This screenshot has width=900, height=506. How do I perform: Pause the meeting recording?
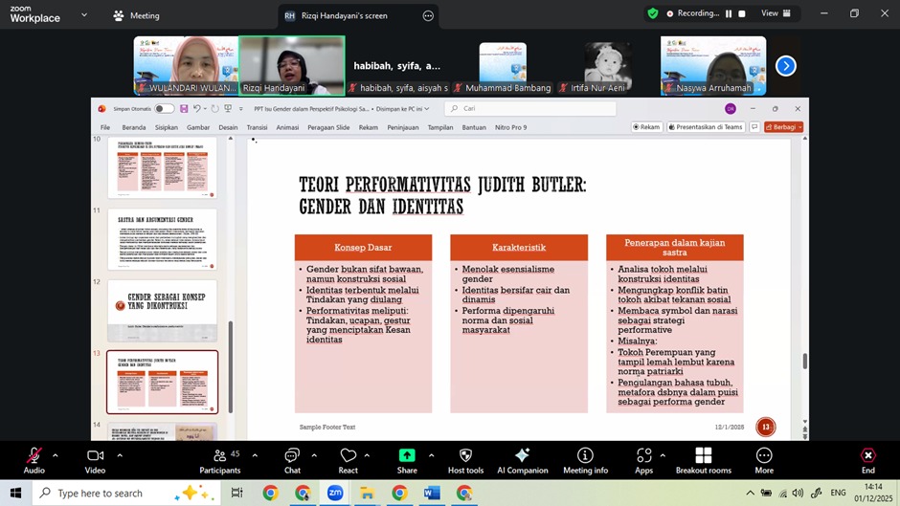pos(729,14)
